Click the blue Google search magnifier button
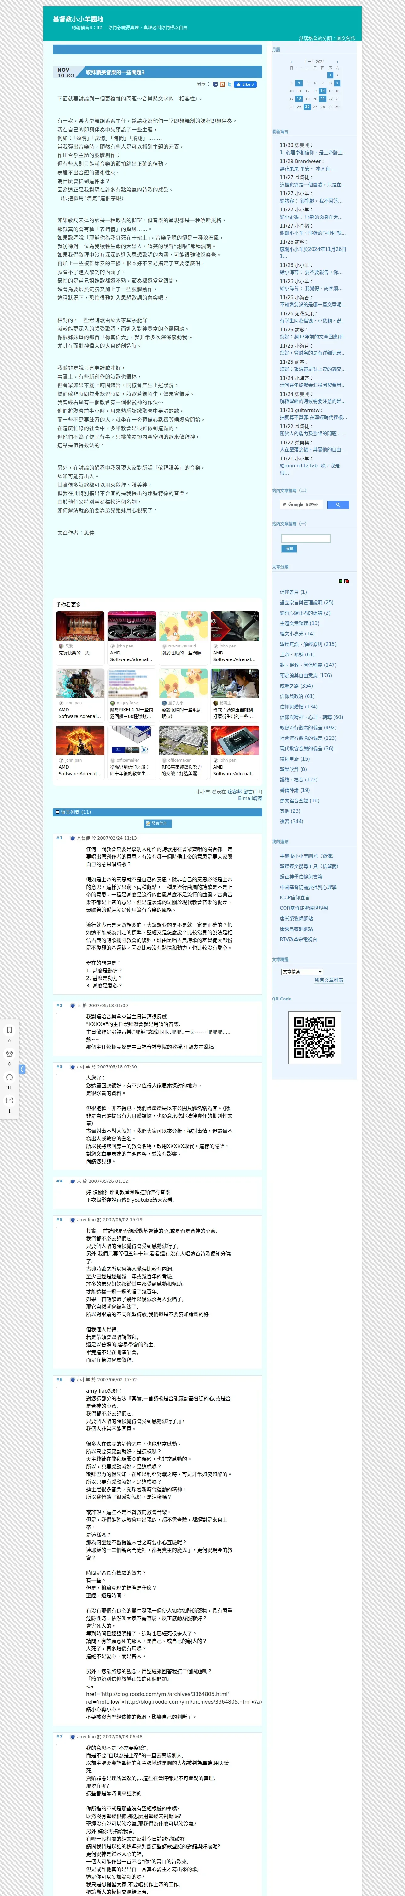 [x=337, y=505]
